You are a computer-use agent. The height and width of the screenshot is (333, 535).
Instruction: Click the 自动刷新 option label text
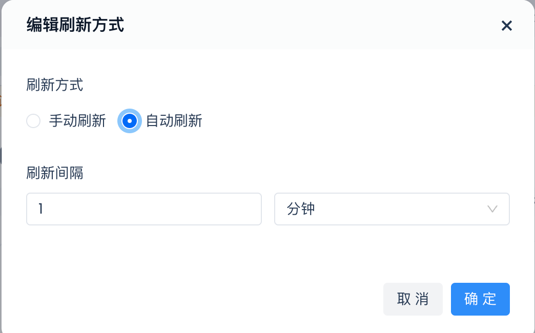click(174, 121)
